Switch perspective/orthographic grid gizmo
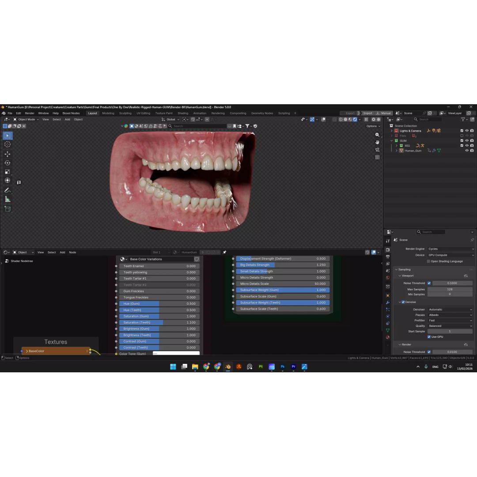 377,157
